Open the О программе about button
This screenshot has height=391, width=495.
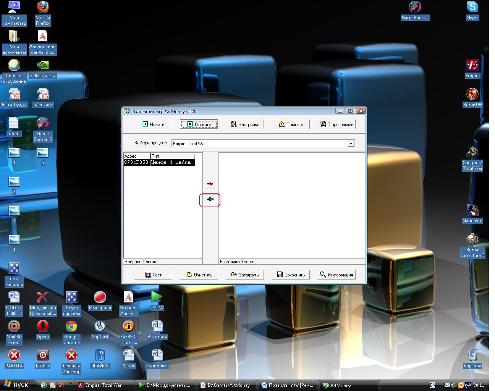point(336,124)
